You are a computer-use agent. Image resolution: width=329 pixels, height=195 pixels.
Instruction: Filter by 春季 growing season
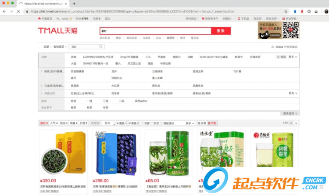tap(73, 107)
